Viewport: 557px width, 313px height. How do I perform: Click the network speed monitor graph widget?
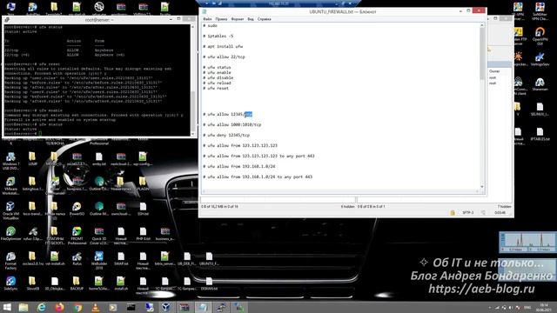528,242
